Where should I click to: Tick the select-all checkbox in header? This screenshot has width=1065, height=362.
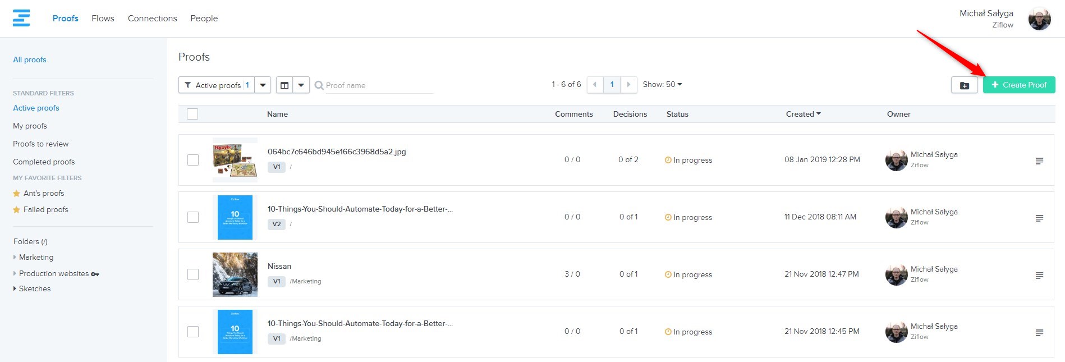(x=192, y=114)
